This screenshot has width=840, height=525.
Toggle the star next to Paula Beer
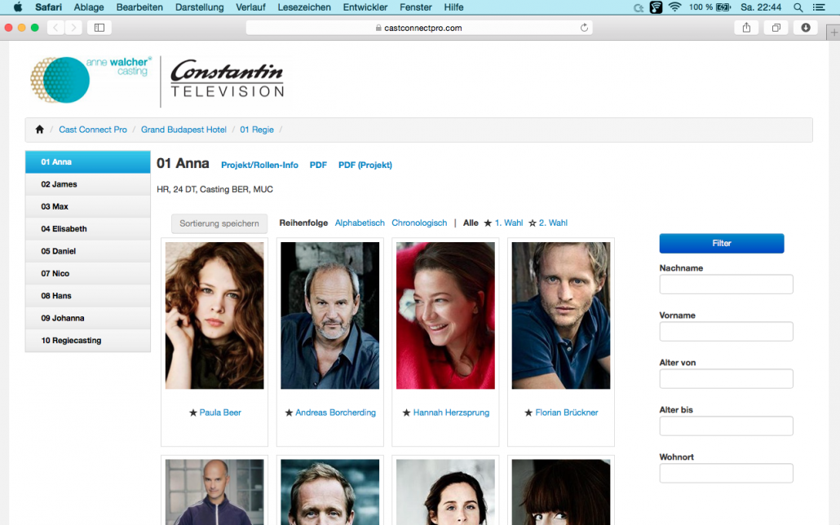click(x=192, y=412)
